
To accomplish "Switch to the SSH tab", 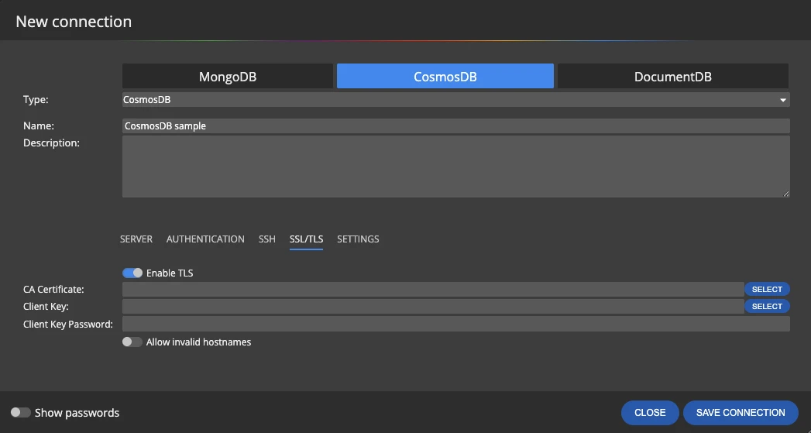I will point(267,239).
